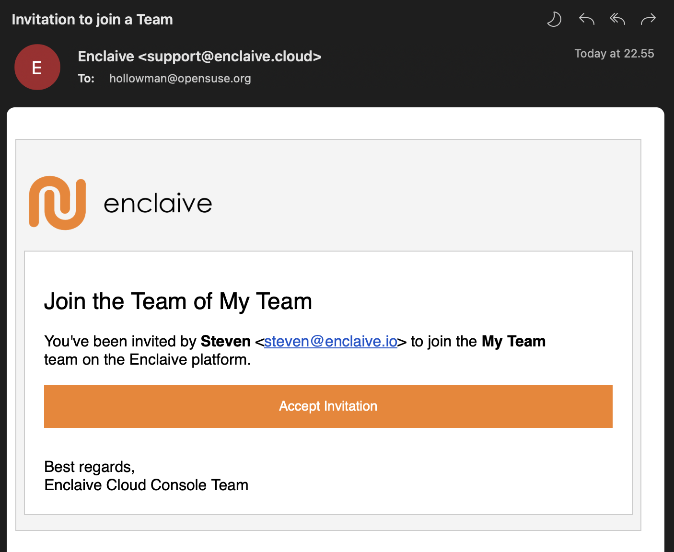Click the 'enclaive' wordmark in the header

coord(158,204)
